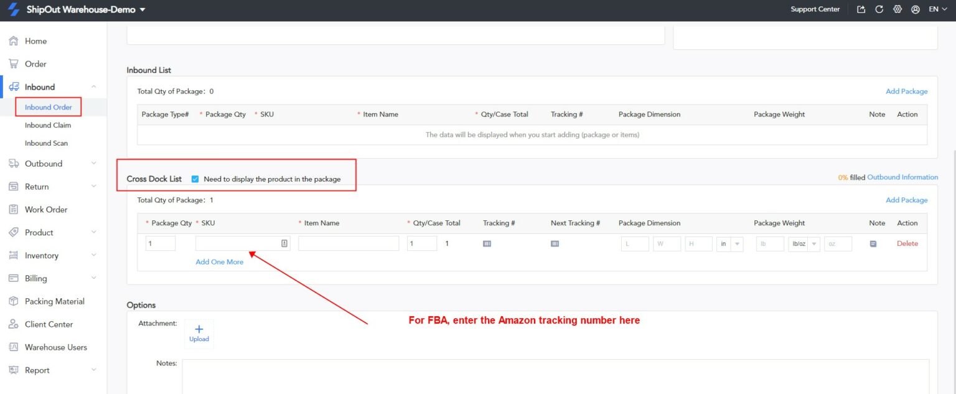956x394 pixels.
Task: Open the settings gear icon
Action: 897,9
